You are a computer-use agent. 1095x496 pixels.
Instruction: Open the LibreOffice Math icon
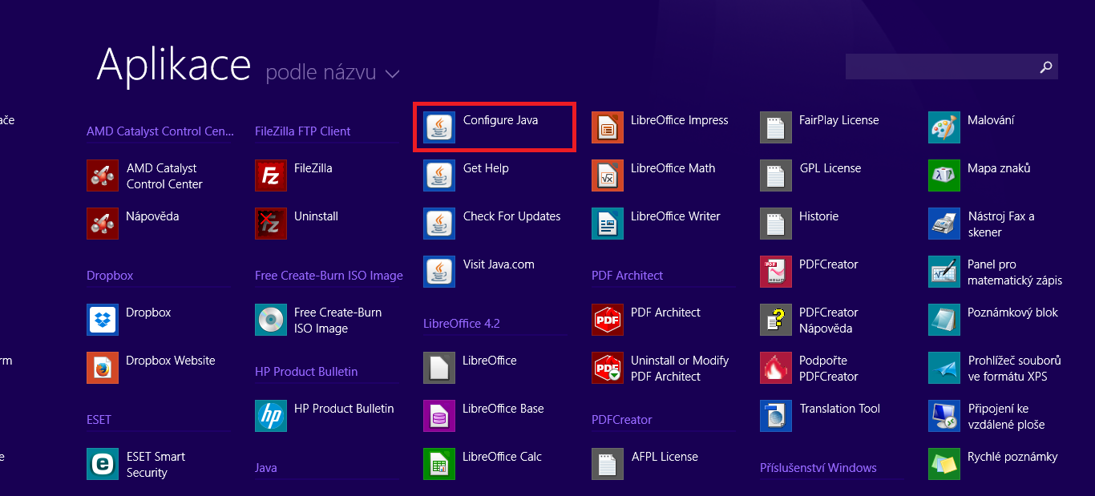point(608,175)
